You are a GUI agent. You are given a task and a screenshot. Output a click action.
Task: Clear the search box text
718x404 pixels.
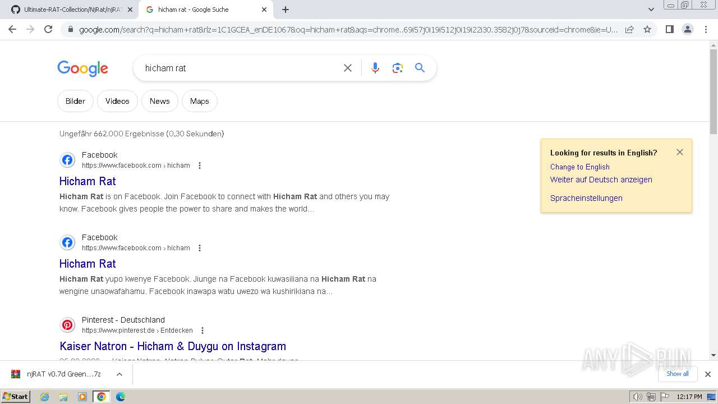tap(348, 68)
